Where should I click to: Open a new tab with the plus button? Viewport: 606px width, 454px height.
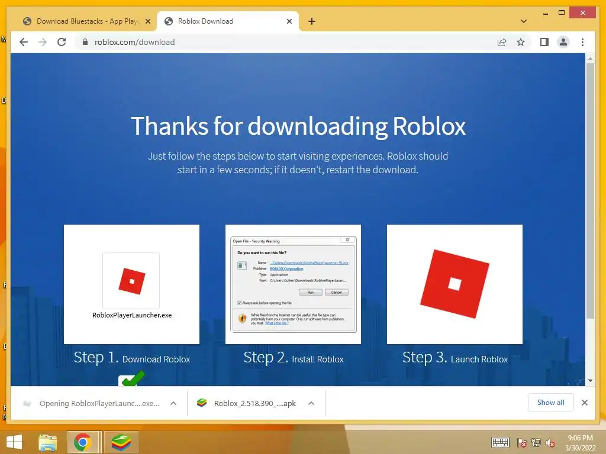tap(311, 22)
